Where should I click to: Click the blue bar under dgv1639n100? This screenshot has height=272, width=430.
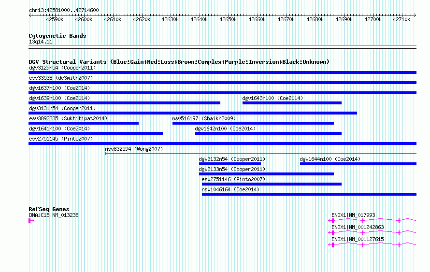pos(124,103)
